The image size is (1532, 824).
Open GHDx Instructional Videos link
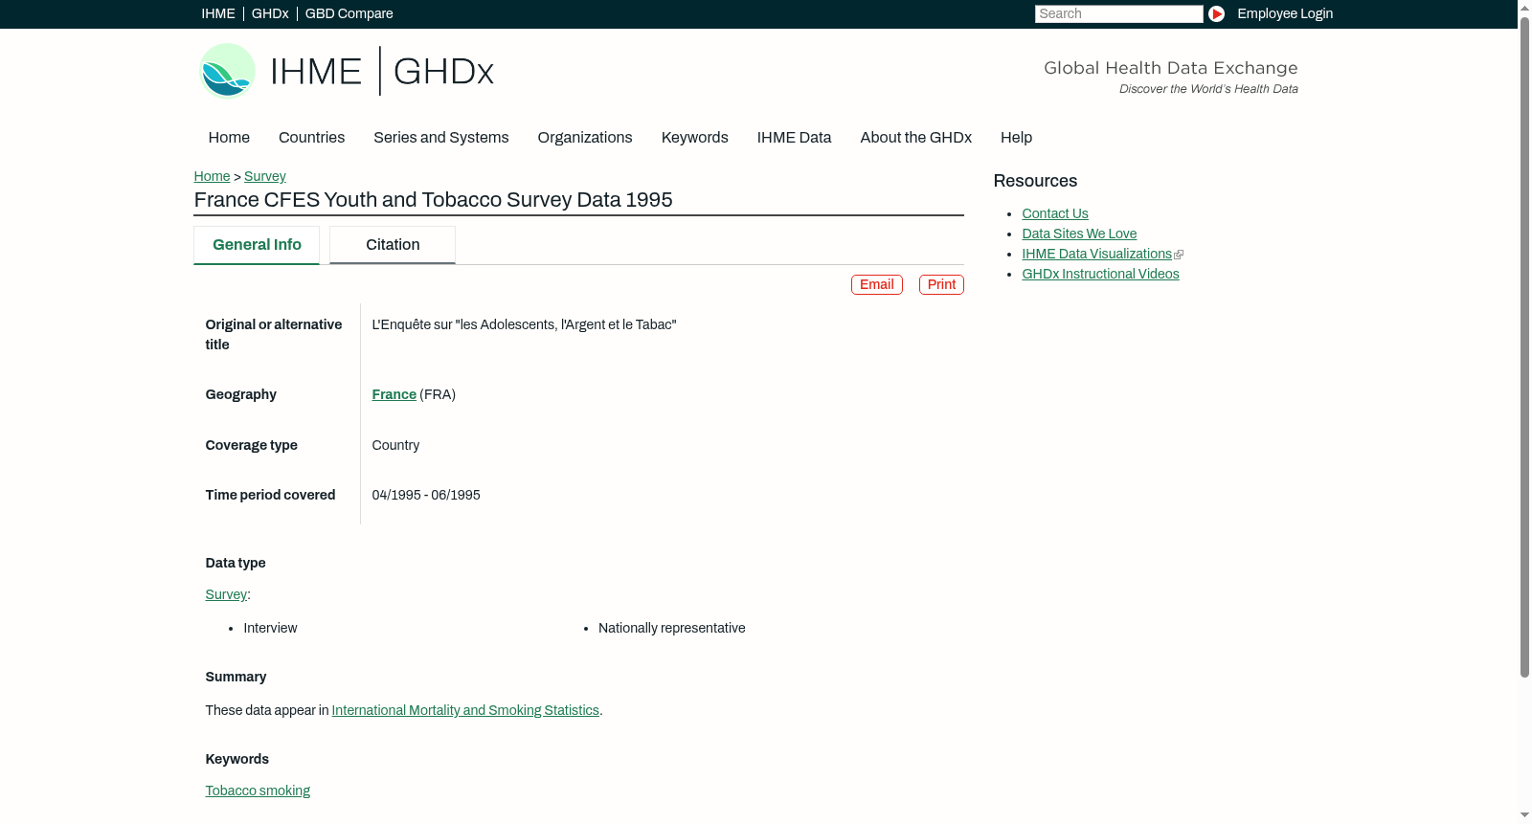pyautogui.click(x=1100, y=274)
